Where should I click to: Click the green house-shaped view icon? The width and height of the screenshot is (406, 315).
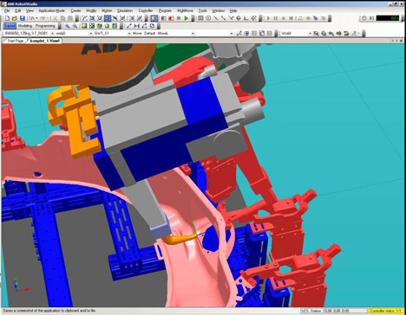tap(107, 26)
